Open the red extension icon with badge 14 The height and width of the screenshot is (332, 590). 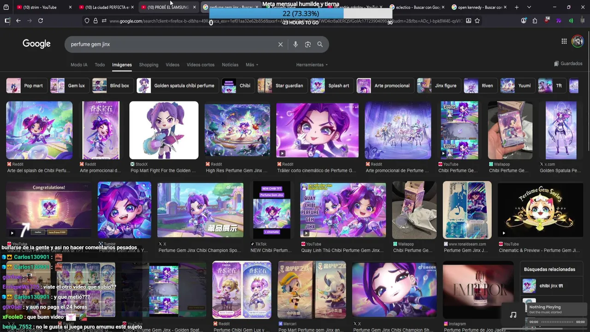click(547, 20)
